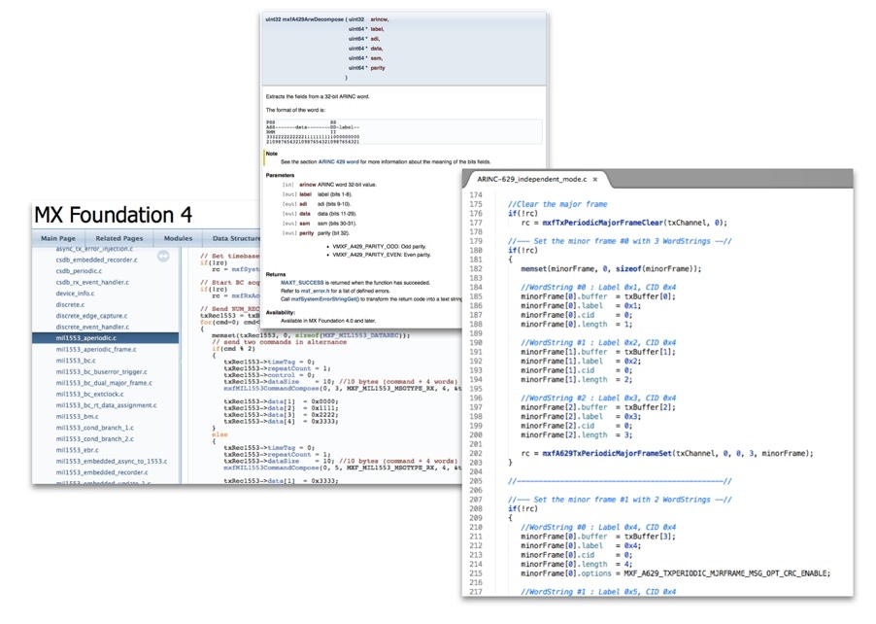Open mil1553_bc_dual_major_frame.c file
Viewport: 876px width, 624px height.
tap(104, 383)
